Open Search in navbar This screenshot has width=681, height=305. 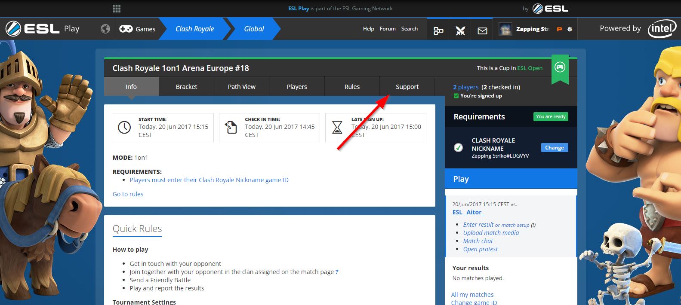pyautogui.click(x=410, y=29)
